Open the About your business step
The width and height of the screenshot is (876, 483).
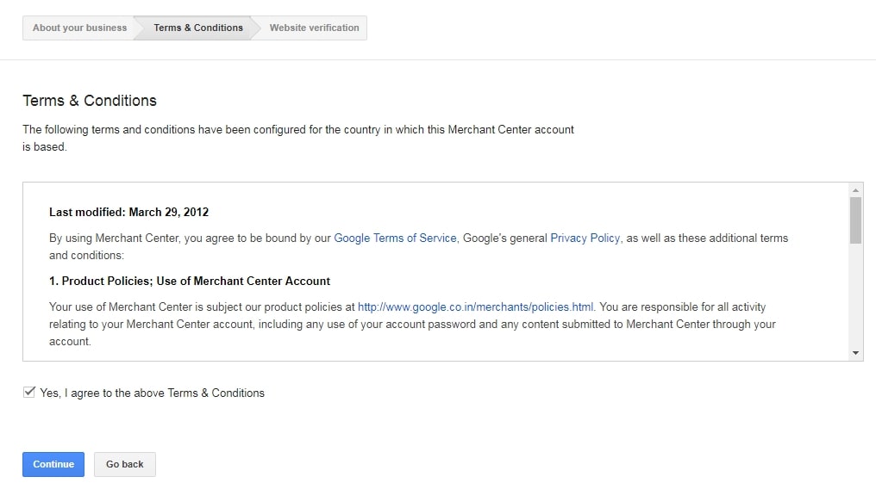coord(79,28)
